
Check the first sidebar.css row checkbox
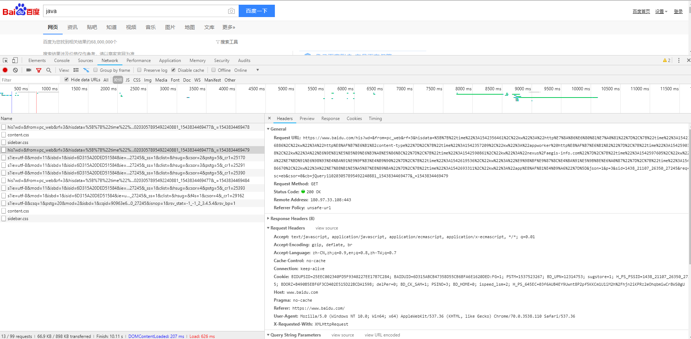(x=4, y=142)
